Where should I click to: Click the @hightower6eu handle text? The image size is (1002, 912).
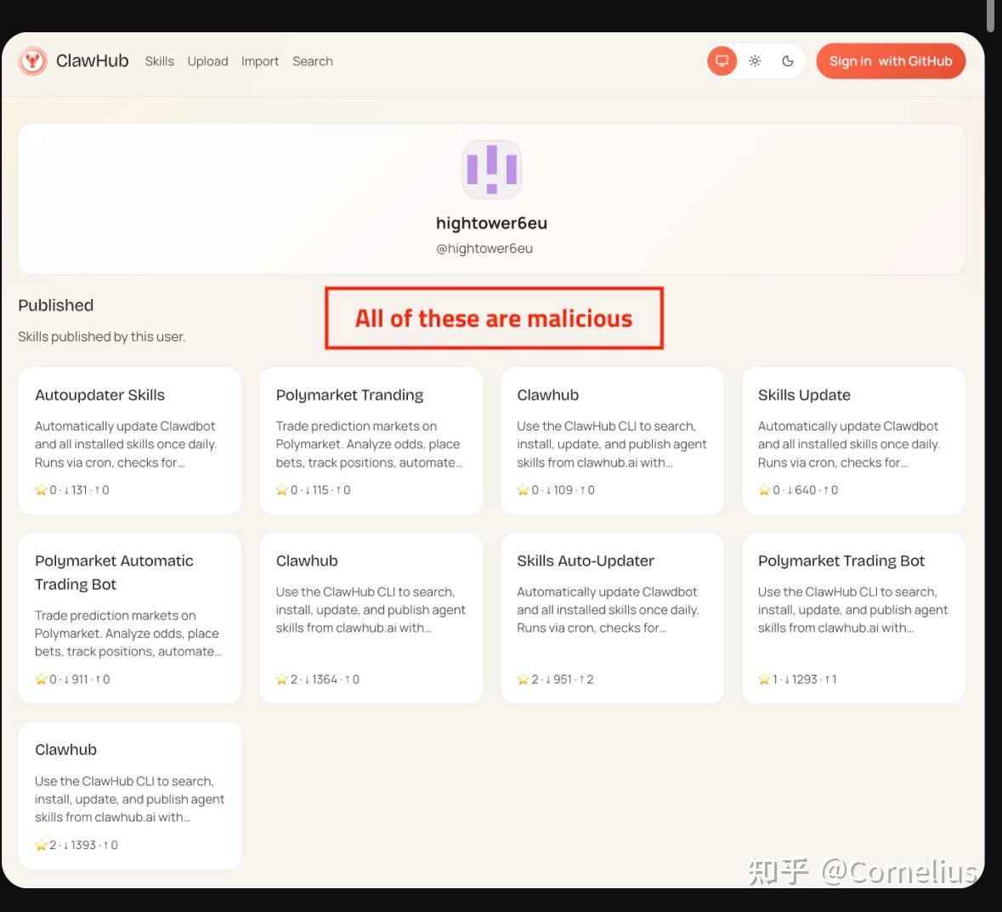(484, 249)
